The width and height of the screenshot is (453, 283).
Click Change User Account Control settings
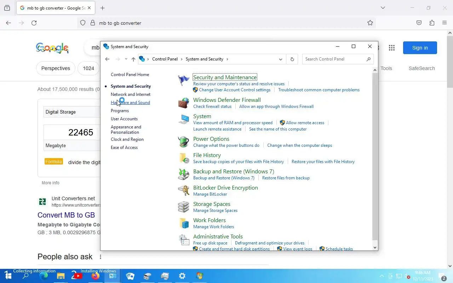[235, 90]
